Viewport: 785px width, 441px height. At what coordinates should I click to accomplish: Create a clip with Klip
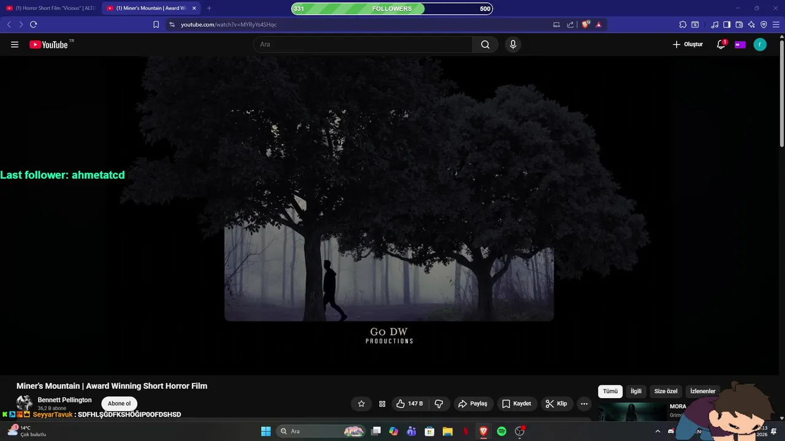(556, 404)
